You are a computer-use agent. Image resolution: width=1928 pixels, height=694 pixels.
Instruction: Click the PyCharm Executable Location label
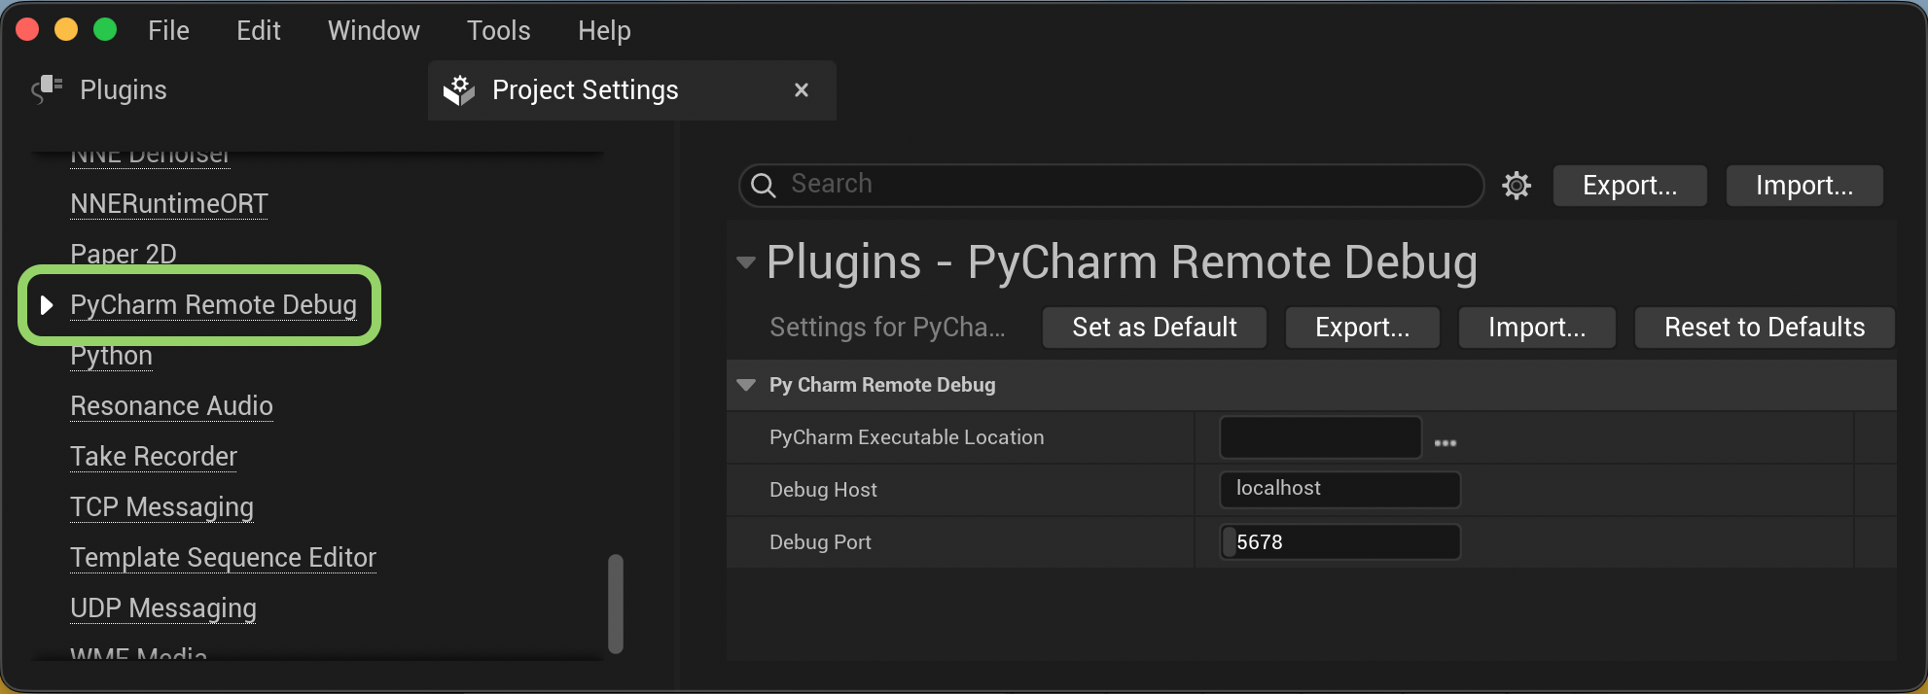click(x=907, y=437)
